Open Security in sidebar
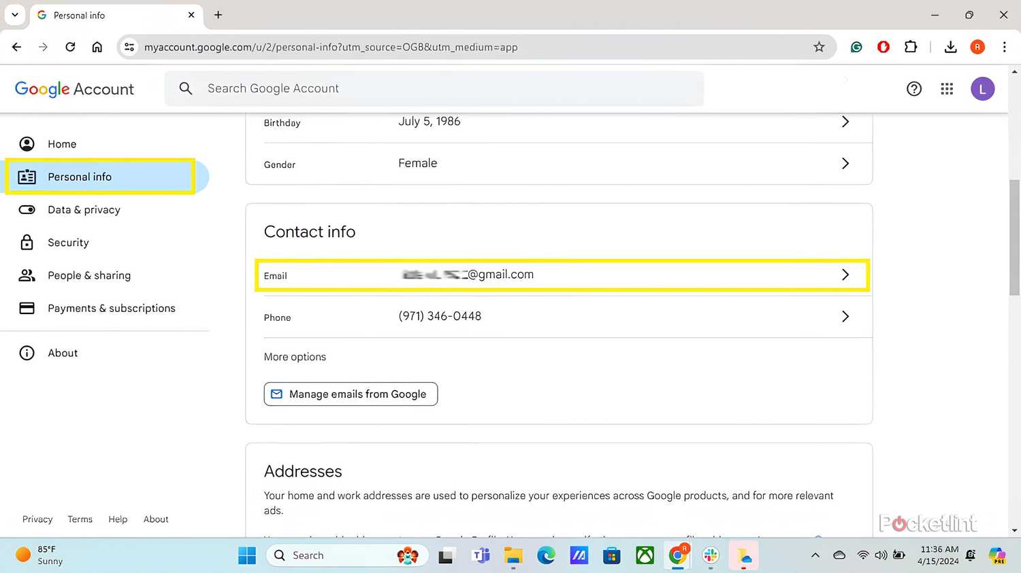The width and height of the screenshot is (1021, 573). pyautogui.click(x=68, y=243)
